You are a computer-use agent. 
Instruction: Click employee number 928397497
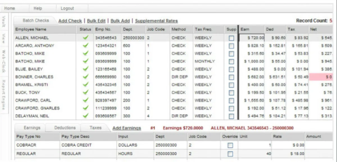tap(106, 100)
